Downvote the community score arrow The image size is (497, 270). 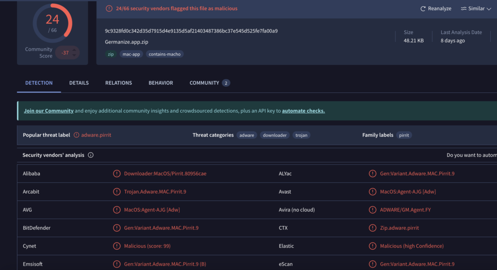tap(74, 55)
